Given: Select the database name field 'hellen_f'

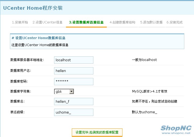Looking at the screenshot, I should 74,102.
